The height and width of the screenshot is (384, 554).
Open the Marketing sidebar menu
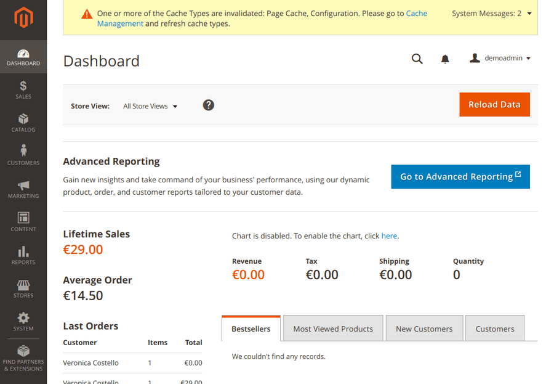point(23,189)
